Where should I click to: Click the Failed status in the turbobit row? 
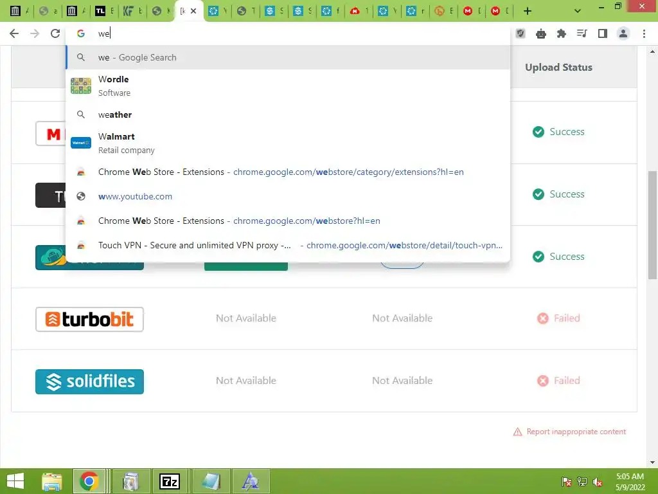pos(558,318)
